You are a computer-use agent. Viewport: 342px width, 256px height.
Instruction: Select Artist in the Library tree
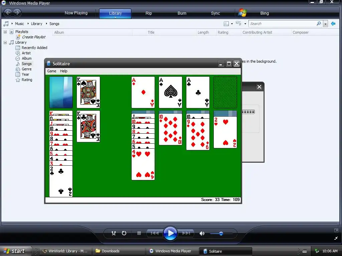tap(26, 53)
